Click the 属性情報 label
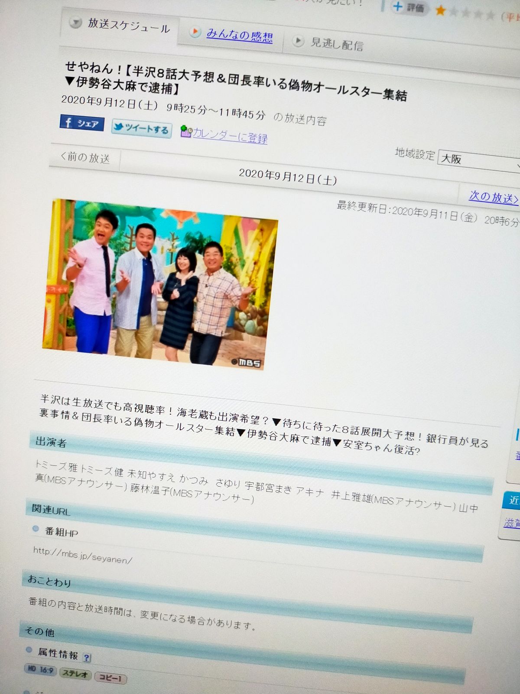Image resolution: width=520 pixels, height=694 pixels. point(58,653)
